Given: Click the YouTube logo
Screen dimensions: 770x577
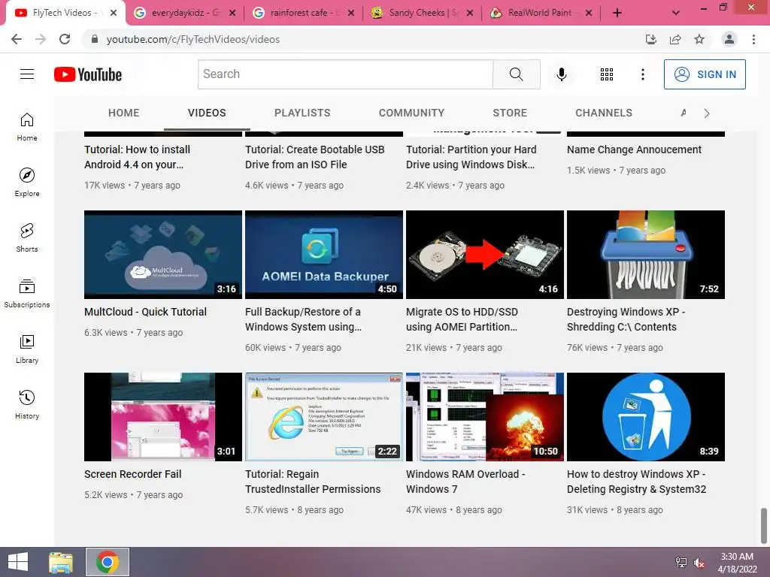Looking at the screenshot, I should 88,74.
